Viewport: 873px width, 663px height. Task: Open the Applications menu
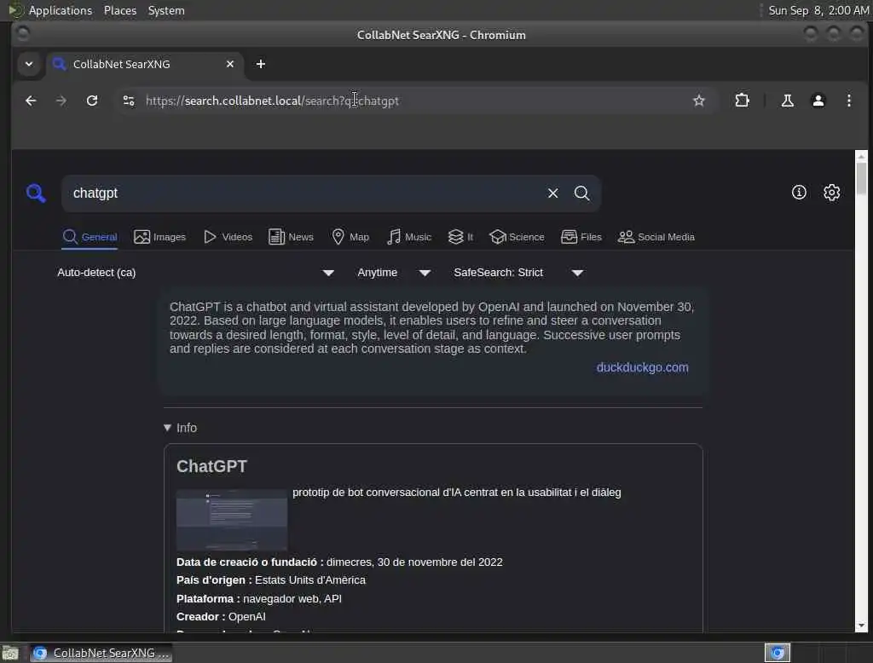pyautogui.click(x=61, y=10)
